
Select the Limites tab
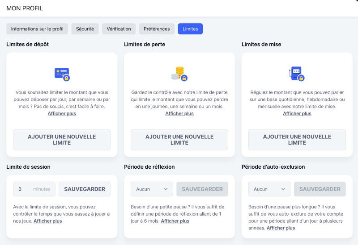[190, 29]
